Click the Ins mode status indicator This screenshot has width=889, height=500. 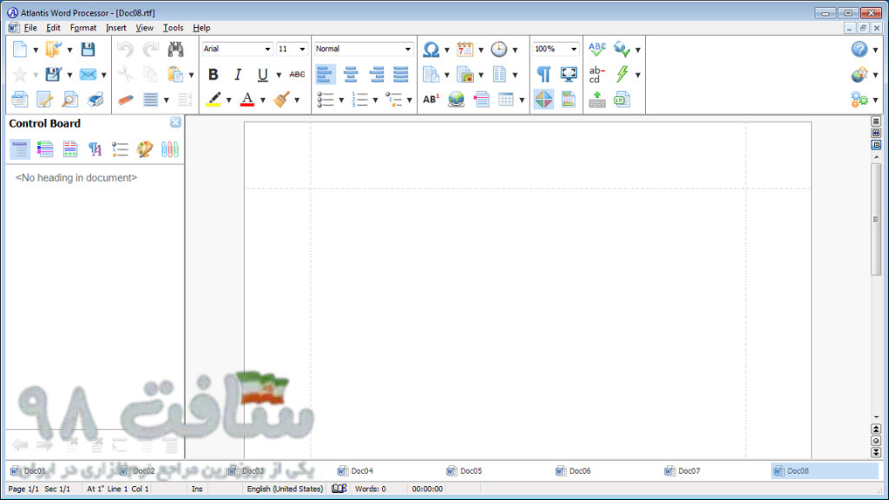197,489
